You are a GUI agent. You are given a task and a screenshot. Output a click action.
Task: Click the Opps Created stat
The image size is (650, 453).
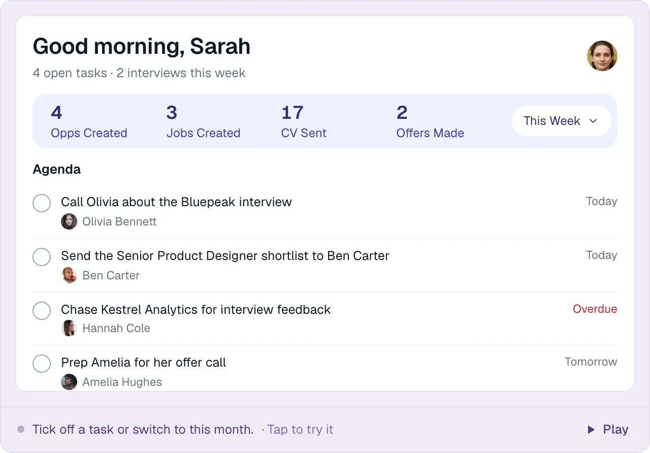[89, 121]
